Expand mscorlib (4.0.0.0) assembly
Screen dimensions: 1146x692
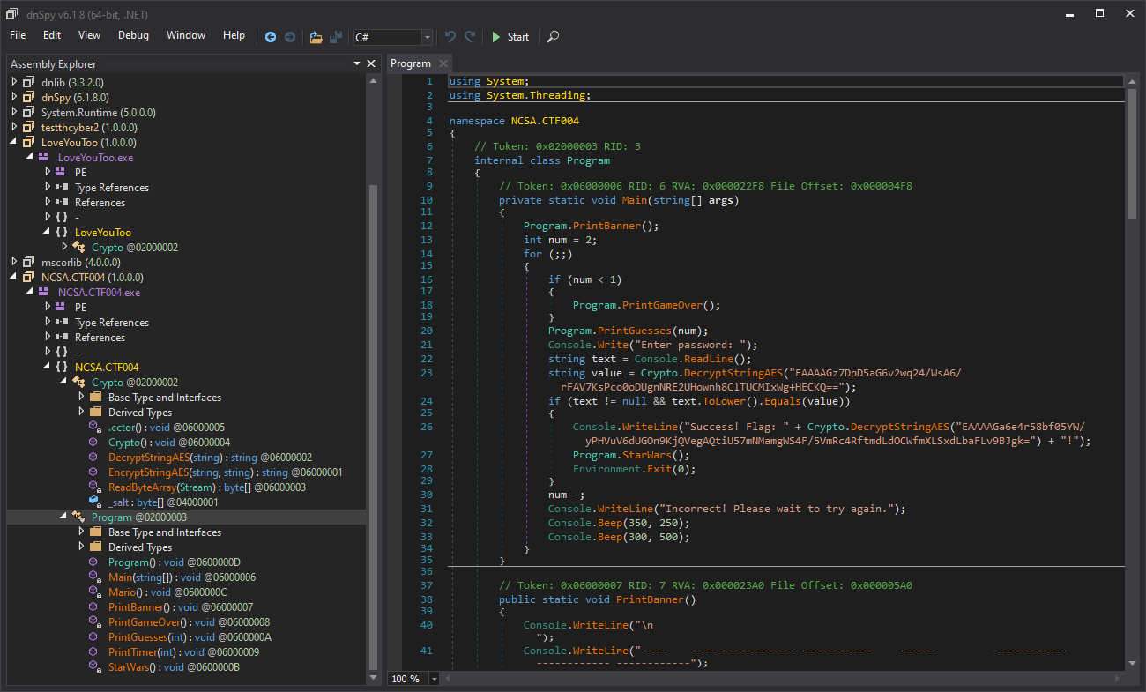(13, 262)
